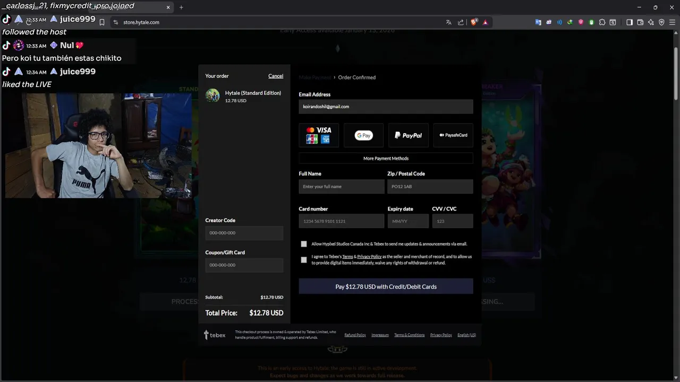Click the streamer webcam overlay
This screenshot has width=680, height=382.
pyautogui.click(x=98, y=146)
